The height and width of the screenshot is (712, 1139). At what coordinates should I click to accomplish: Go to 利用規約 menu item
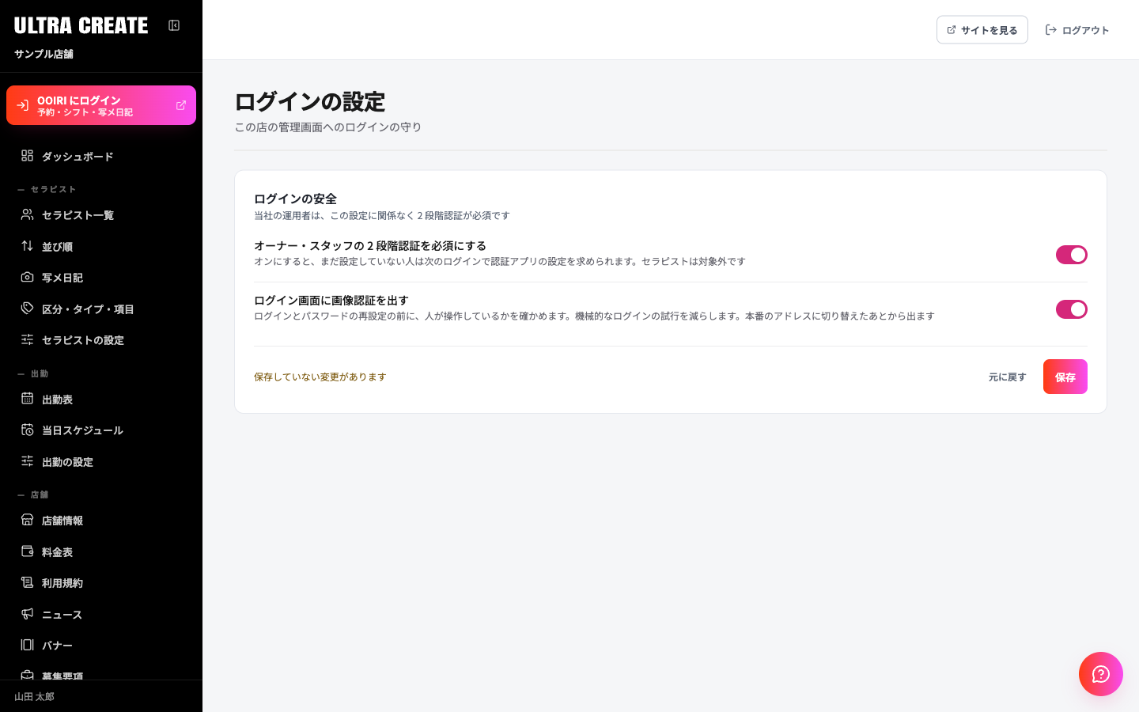pyautogui.click(x=101, y=583)
